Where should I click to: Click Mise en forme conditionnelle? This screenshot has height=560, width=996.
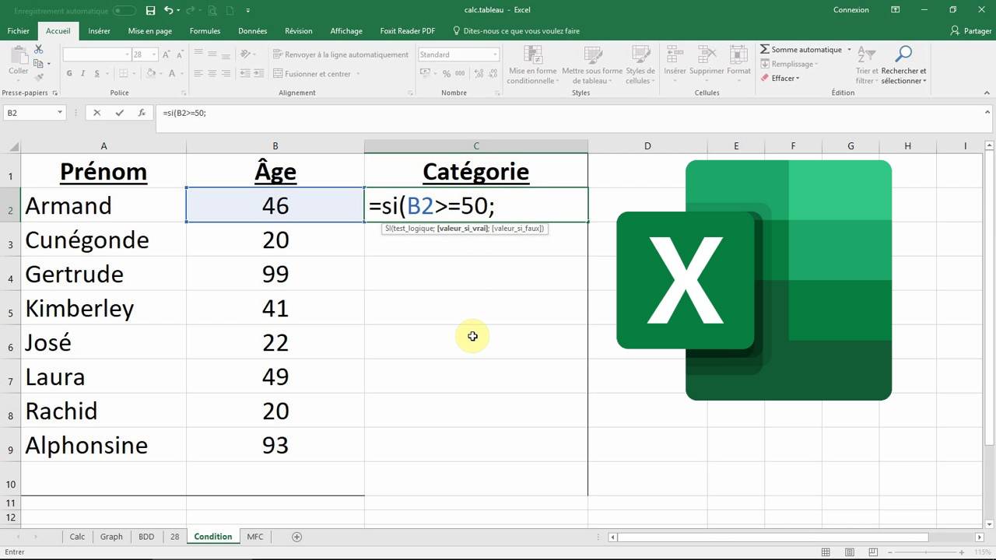point(532,65)
